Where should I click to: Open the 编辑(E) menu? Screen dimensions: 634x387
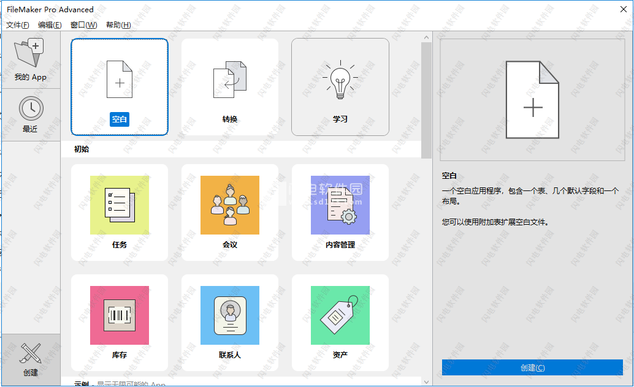(50, 25)
